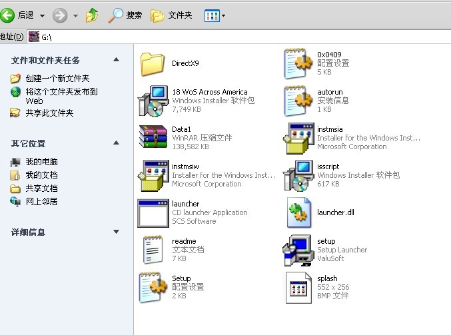Click the text 'Setup Launcher'
The image size is (451, 335).
click(342, 250)
